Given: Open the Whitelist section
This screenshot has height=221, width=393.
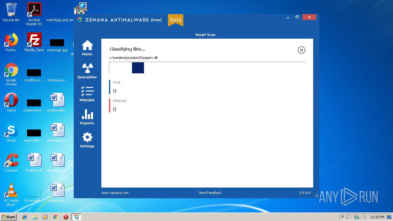Looking at the screenshot, I should tap(87, 94).
